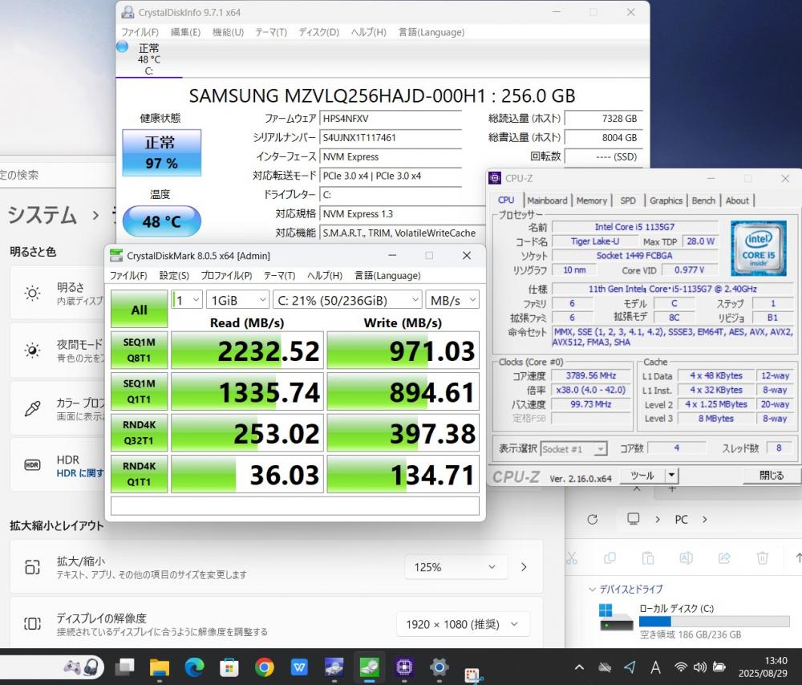This screenshot has width=802, height=685.
Task: Click the blue disk status circle icon
Action: (x=122, y=47)
